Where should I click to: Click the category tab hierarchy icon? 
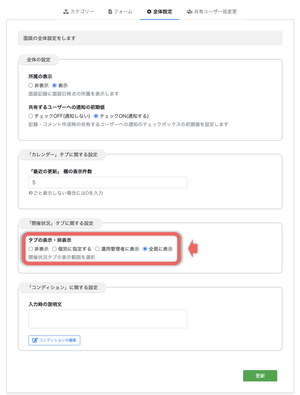[66, 12]
